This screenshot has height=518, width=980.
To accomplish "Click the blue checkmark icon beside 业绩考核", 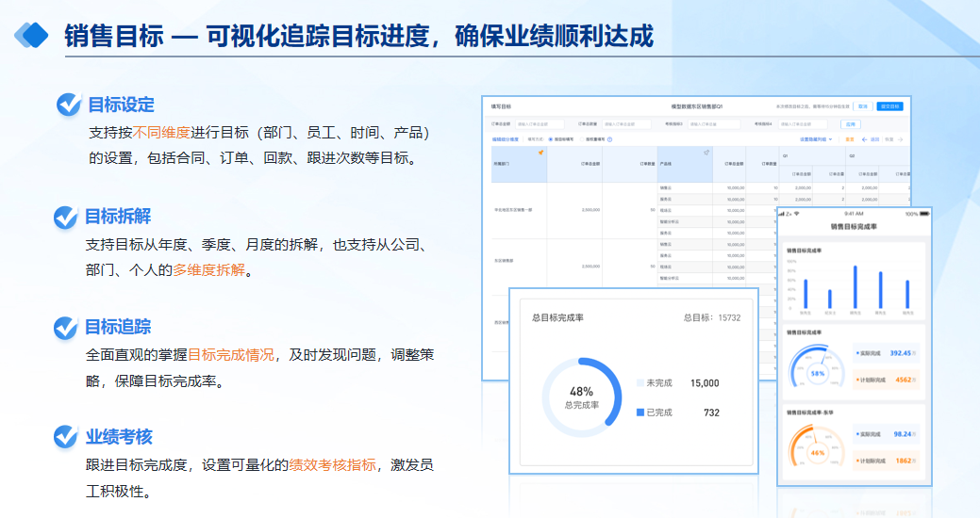I will 66,437.
